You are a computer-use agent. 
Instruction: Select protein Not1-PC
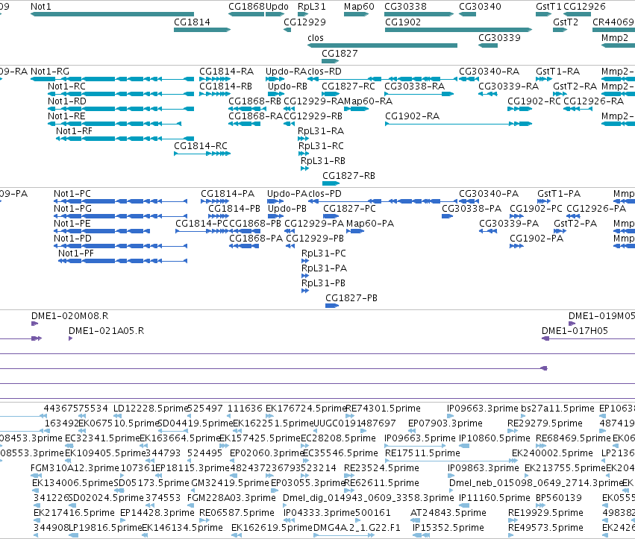[72, 194]
